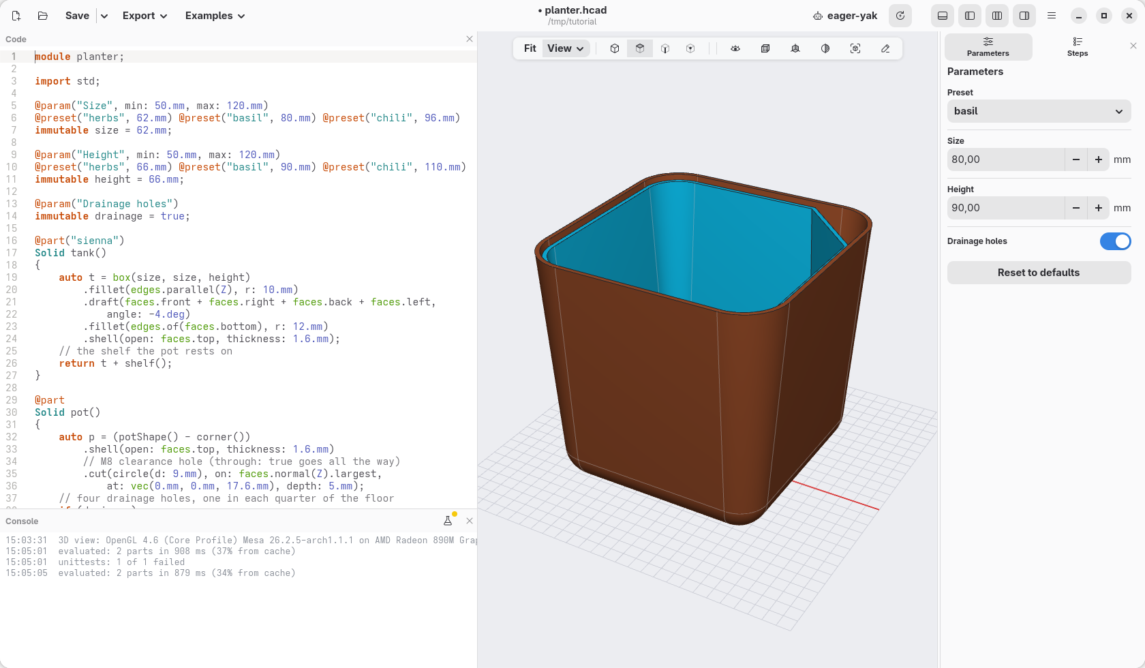Image resolution: width=1145 pixels, height=668 pixels.
Task: Open the Preset dropdown showing basil
Action: (1039, 111)
